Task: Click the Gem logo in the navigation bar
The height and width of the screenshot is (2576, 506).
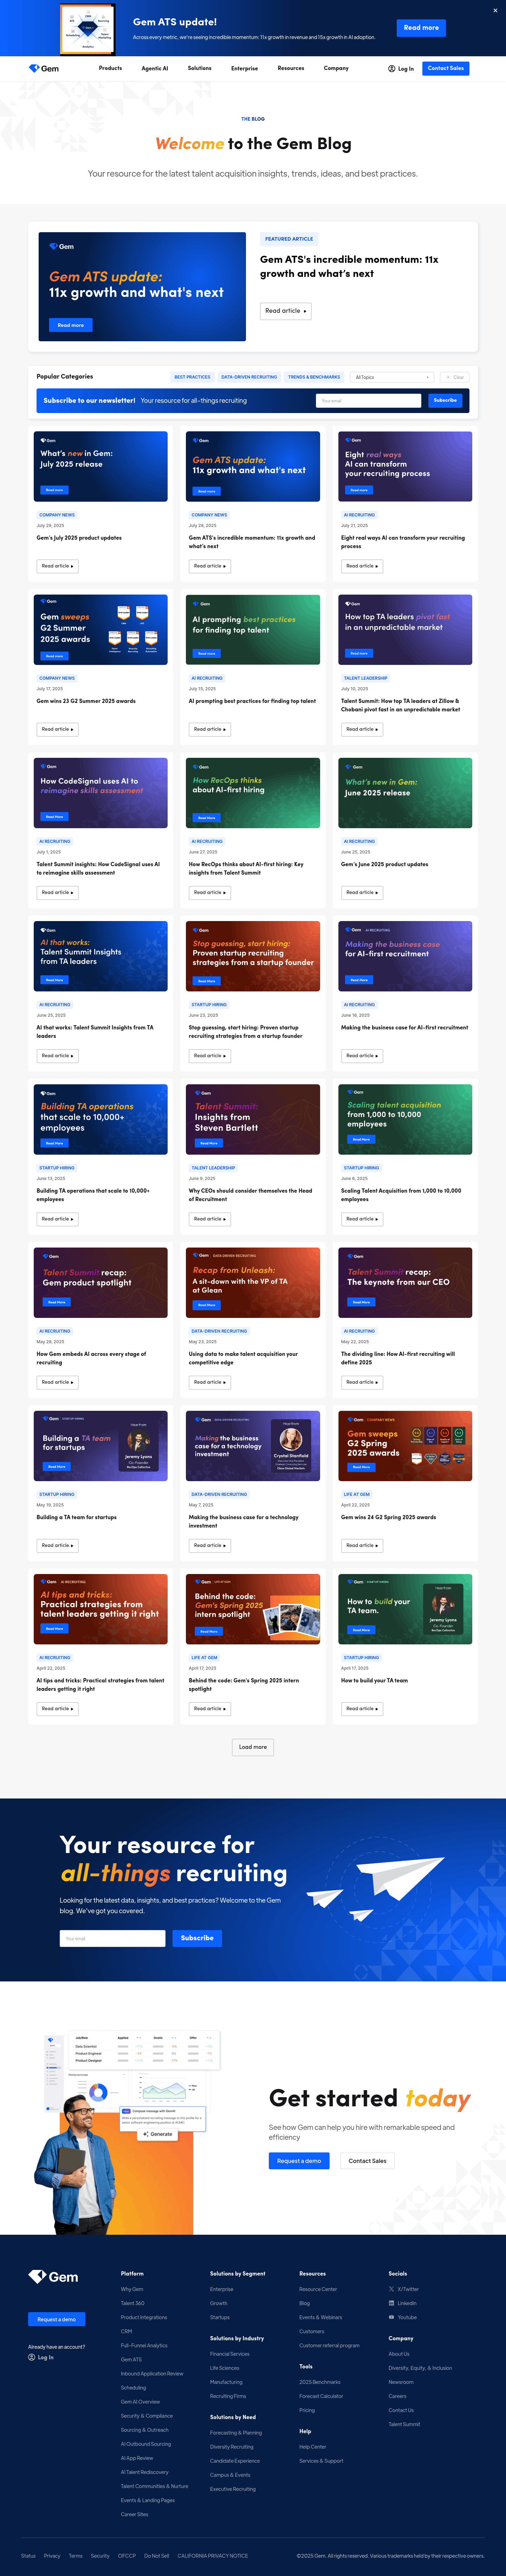Action: coord(44,69)
